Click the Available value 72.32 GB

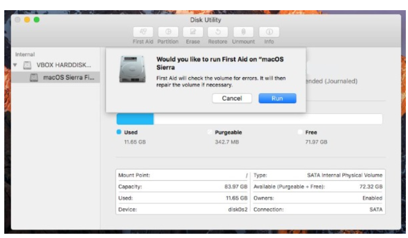click(371, 187)
